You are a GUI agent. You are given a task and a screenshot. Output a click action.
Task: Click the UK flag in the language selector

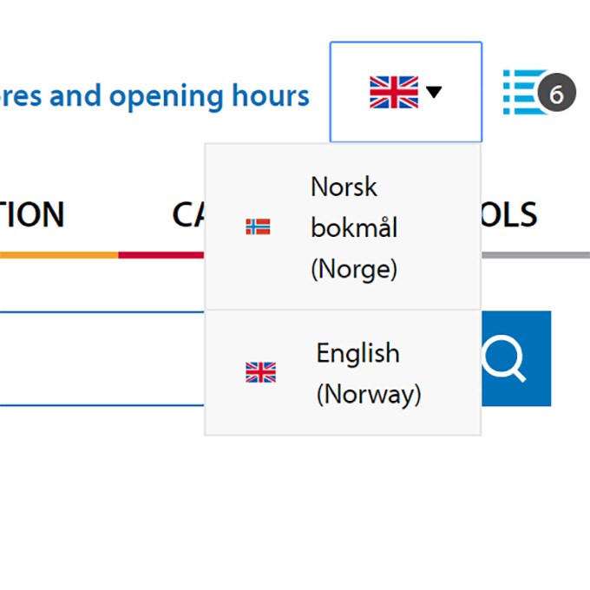[x=393, y=92]
